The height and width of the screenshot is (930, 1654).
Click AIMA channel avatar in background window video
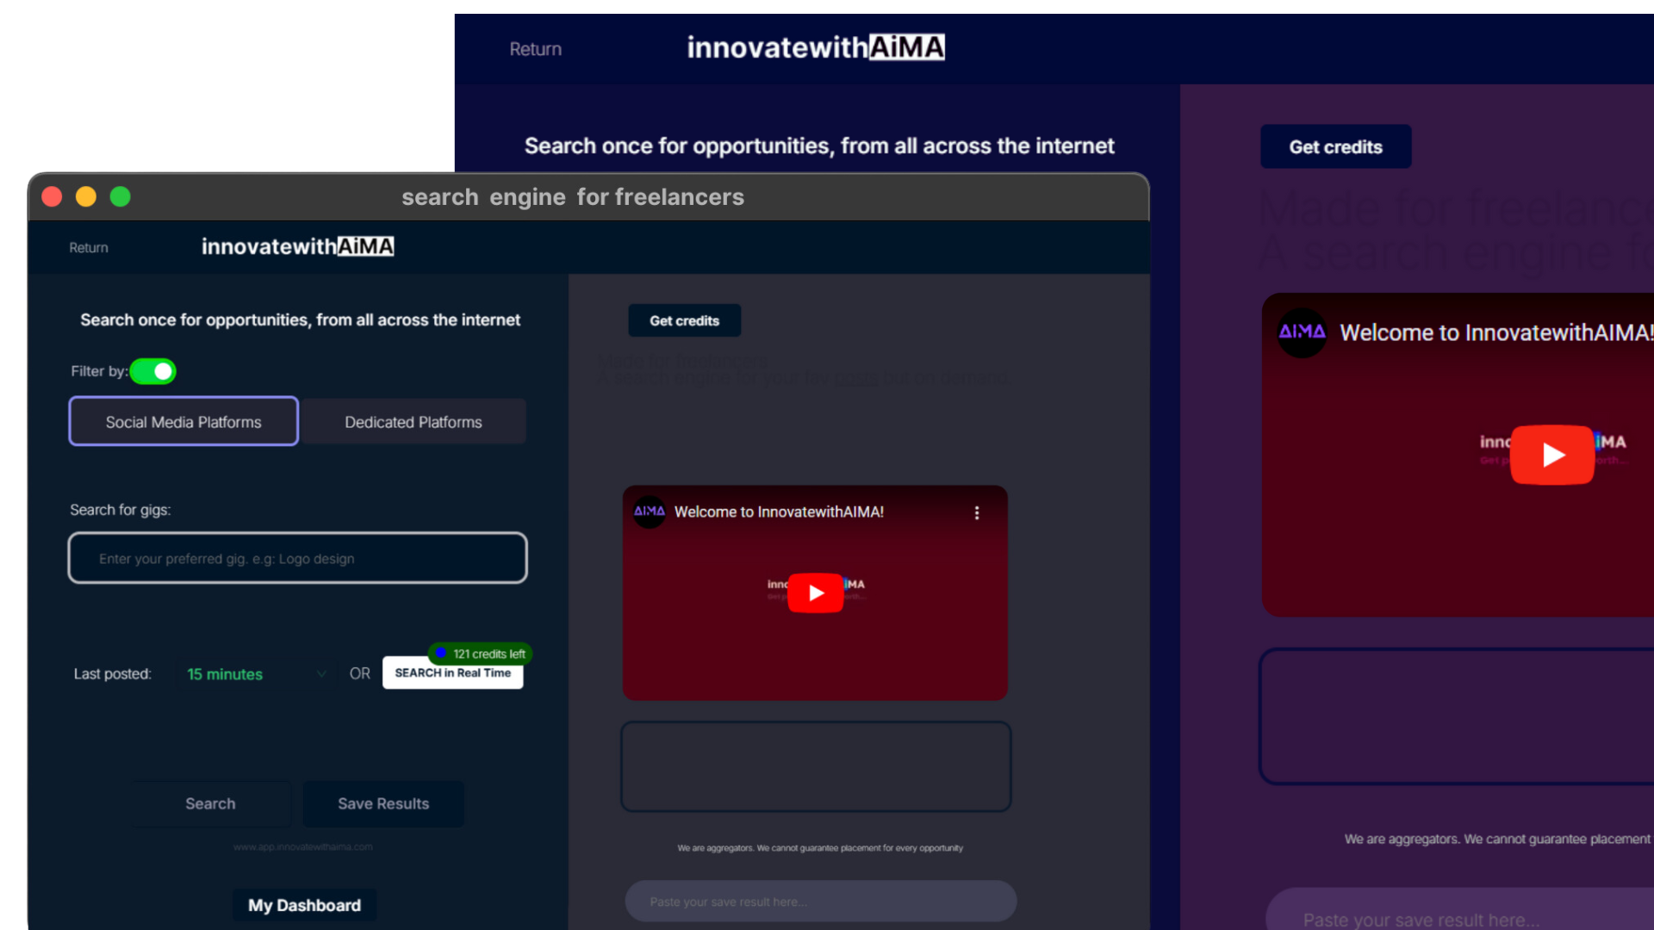[1302, 332]
